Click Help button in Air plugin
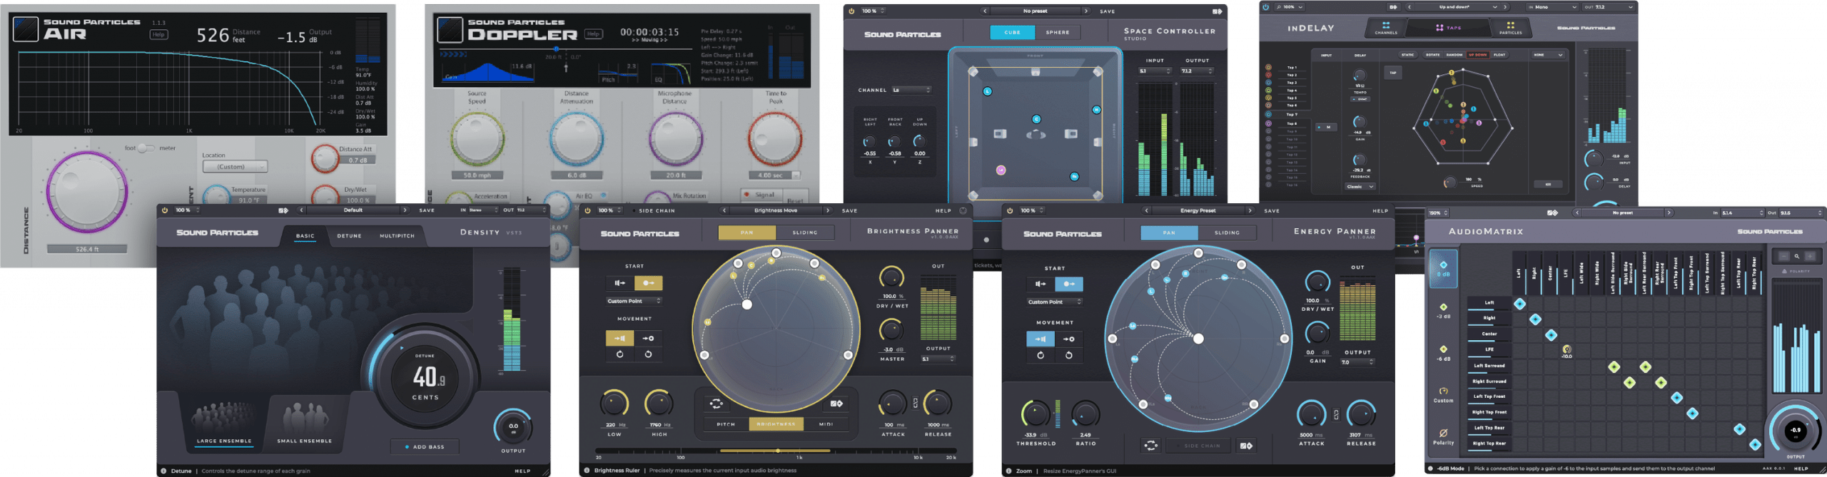This screenshot has height=477, width=1827. tap(158, 34)
